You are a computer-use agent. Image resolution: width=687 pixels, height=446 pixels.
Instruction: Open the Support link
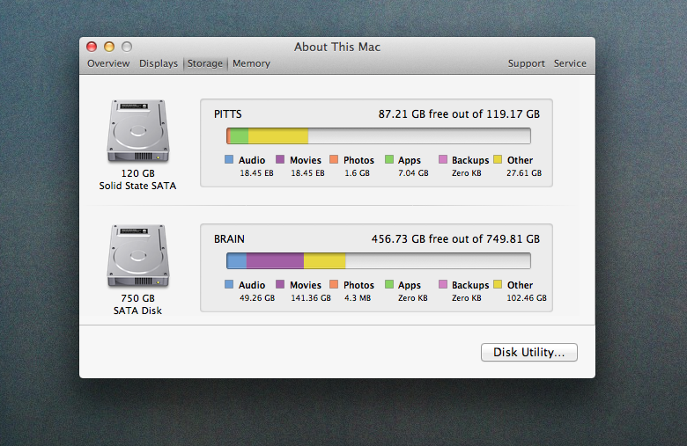pyautogui.click(x=526, y=63)
